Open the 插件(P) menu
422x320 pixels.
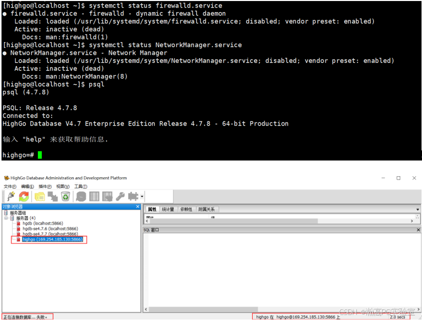(x=45, y=186)
